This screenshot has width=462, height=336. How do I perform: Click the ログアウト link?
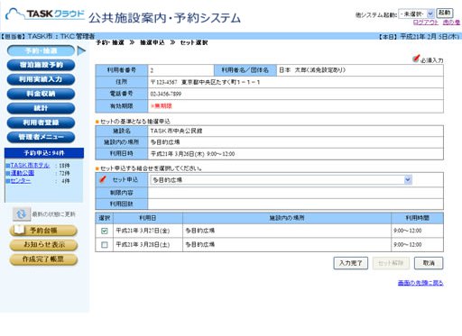pyautogui.click(x=426, y=23)
